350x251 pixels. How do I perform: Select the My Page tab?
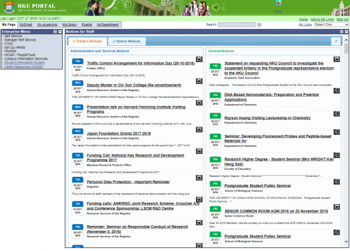coord(9,24)
